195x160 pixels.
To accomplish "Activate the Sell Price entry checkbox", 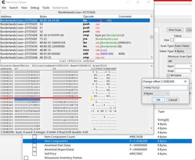I will click(x=34, y=154).
